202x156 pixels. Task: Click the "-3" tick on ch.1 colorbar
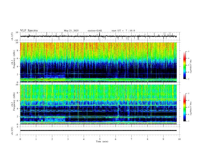[x=188, y=51]
